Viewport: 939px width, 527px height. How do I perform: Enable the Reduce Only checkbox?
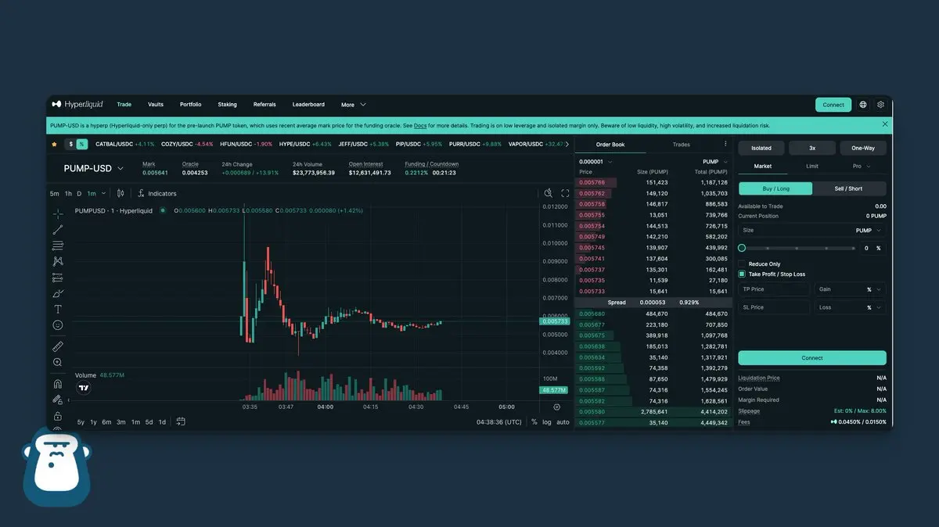pyautogui.click(x=742, y=264)
